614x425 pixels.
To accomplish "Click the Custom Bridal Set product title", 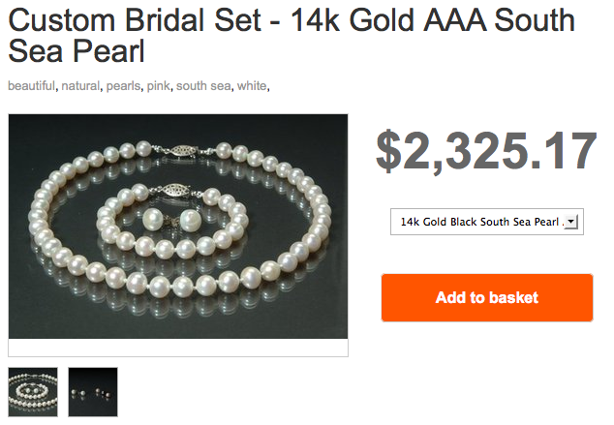I will click(x=291, y=36).
